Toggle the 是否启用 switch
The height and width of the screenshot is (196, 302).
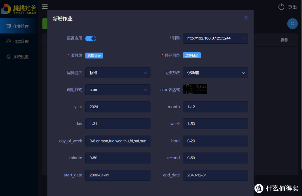91,38
